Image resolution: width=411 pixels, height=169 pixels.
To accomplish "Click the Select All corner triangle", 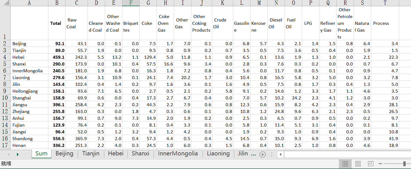I will point(5,3).
